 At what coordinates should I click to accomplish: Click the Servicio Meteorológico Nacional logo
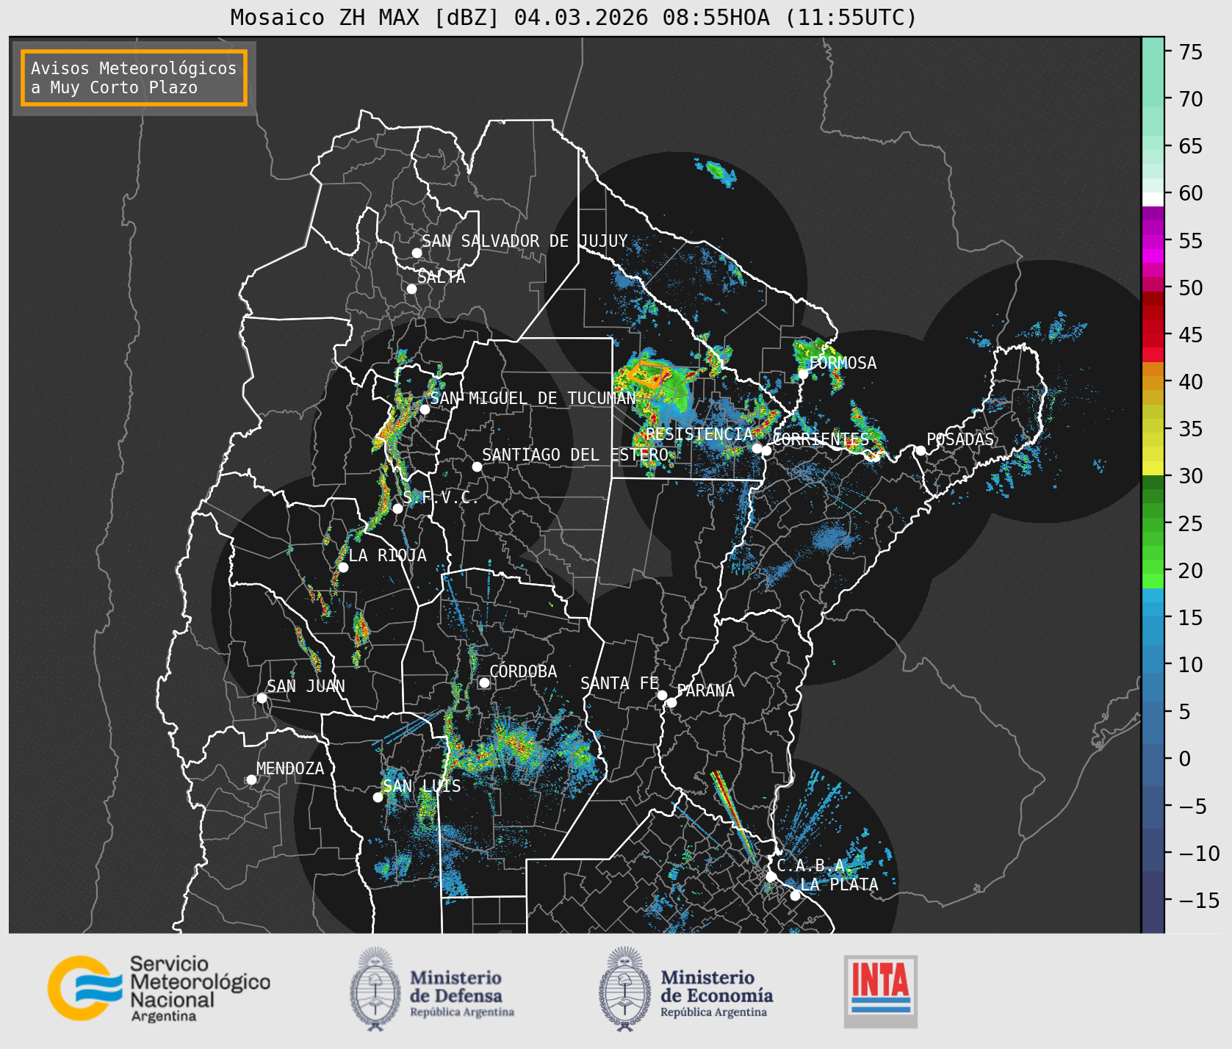(x=159, y=988)
